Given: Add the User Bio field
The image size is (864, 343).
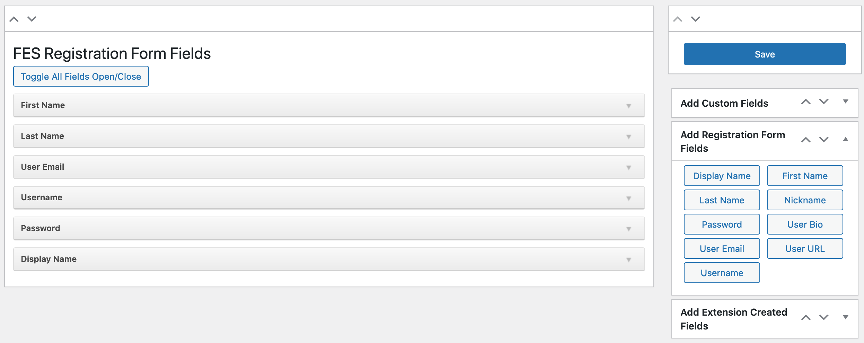Looking at the screenshot, I should (x=805, y=224).
